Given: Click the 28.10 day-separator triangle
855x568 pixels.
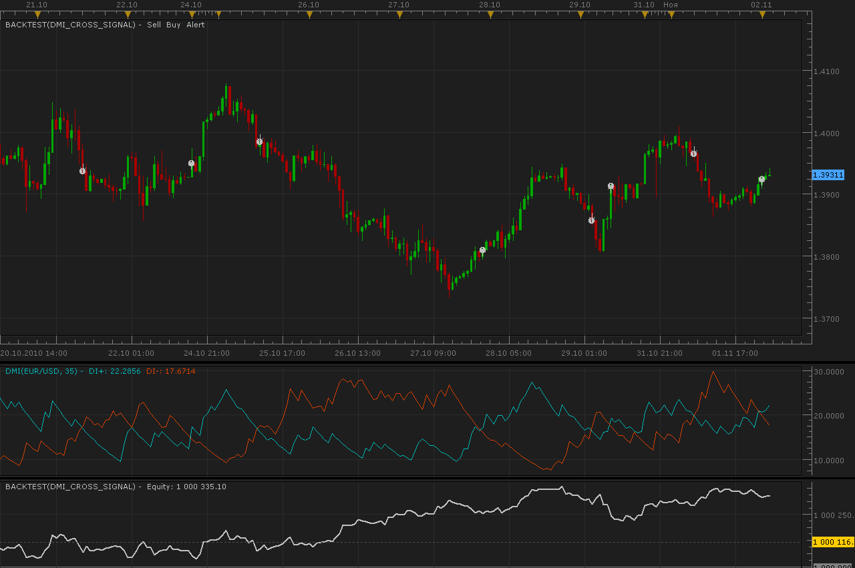Looking at the screenshot, I should 490,14.
